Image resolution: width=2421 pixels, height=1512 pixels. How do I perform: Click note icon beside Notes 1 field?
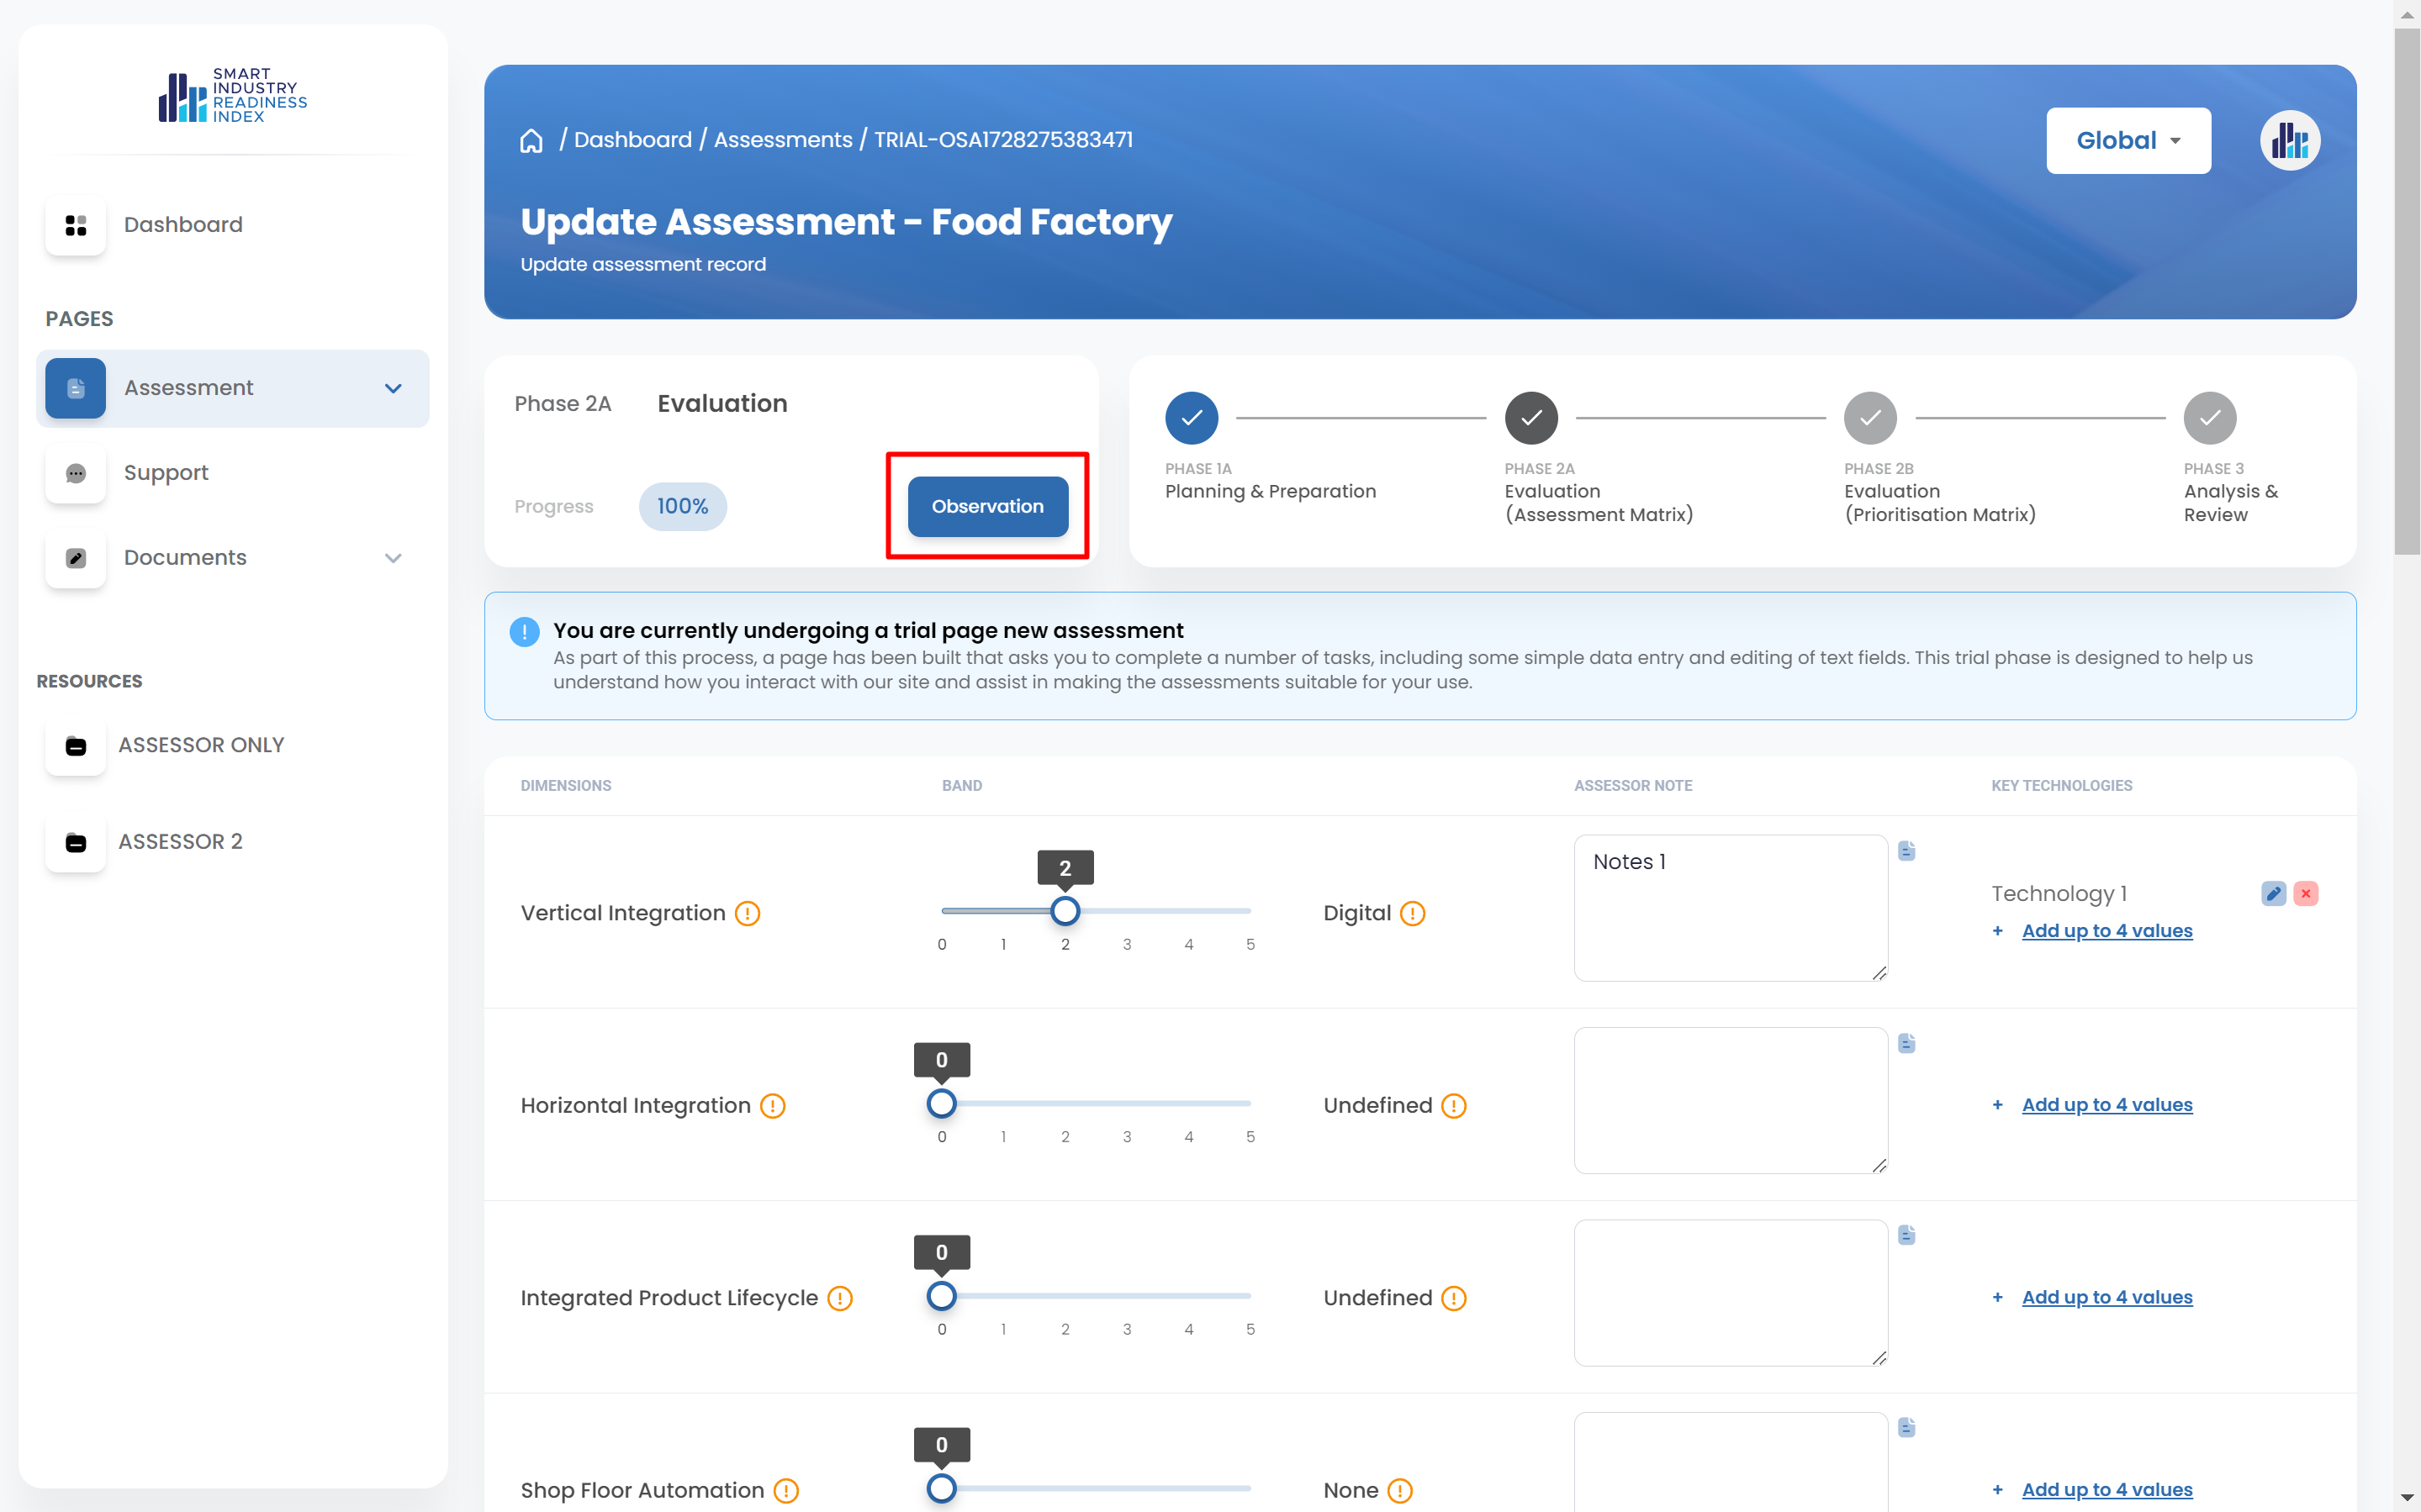[1907, 851]
